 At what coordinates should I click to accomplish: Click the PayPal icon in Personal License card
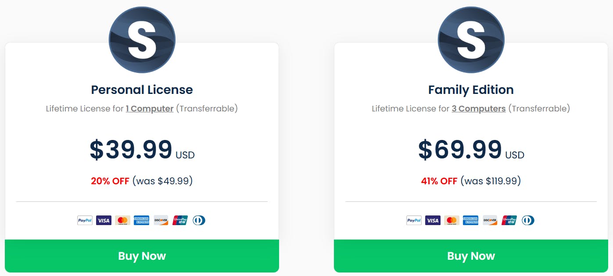(x=85, y=220)
